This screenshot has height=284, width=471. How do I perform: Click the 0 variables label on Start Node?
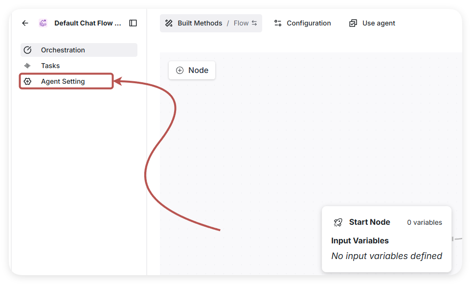click(x=424, y=222)
